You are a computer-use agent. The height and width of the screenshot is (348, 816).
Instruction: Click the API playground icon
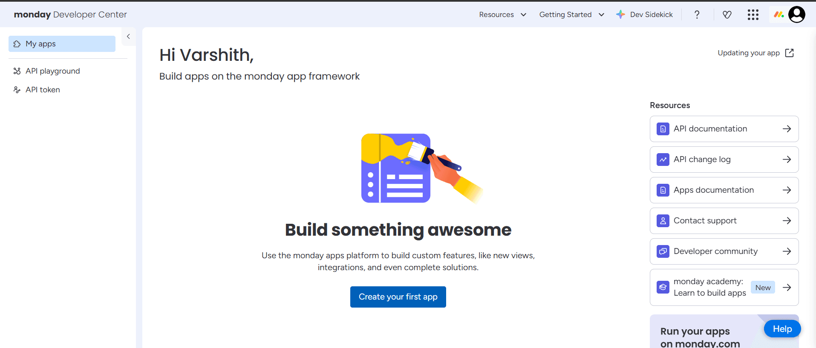click(17, 71)
